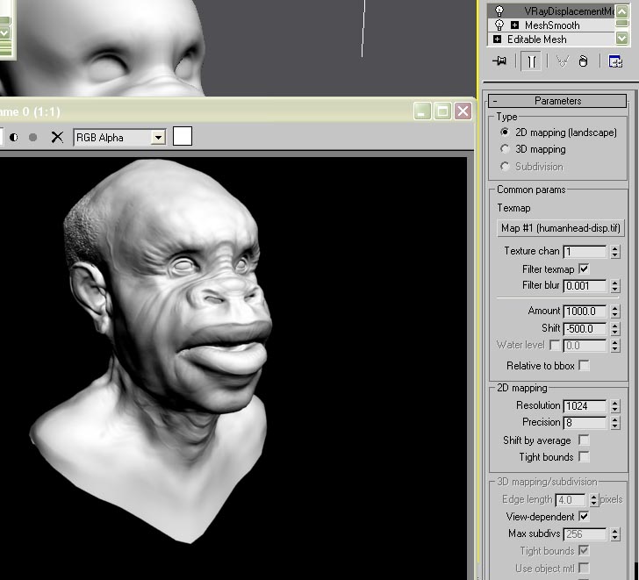Enable Relative to bbox checkbox
This screenshot has width=639, height=580.
pos(584,365)
